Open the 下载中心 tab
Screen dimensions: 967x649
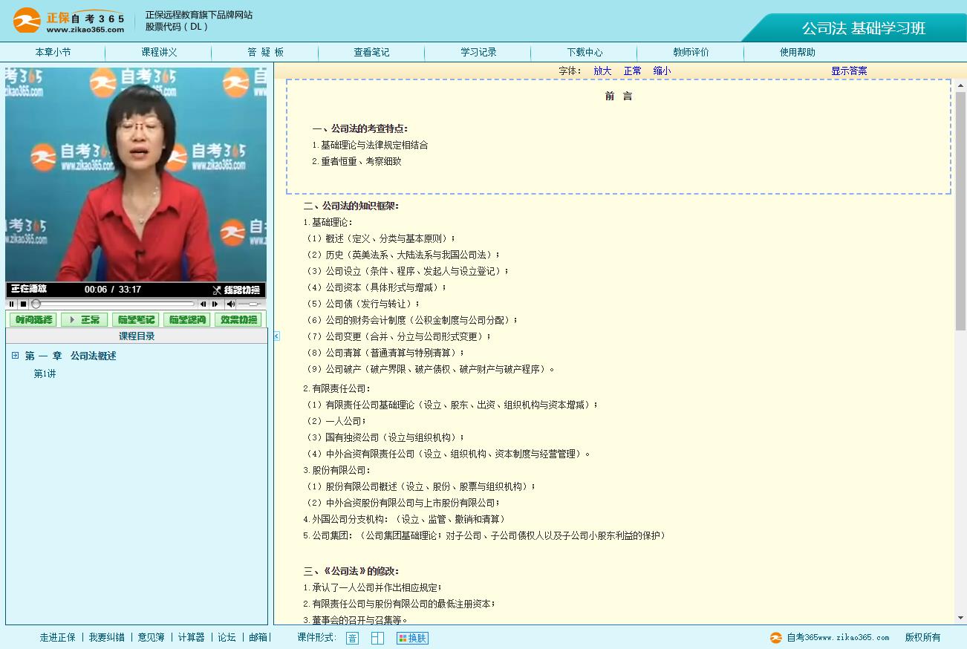[585, 53]
